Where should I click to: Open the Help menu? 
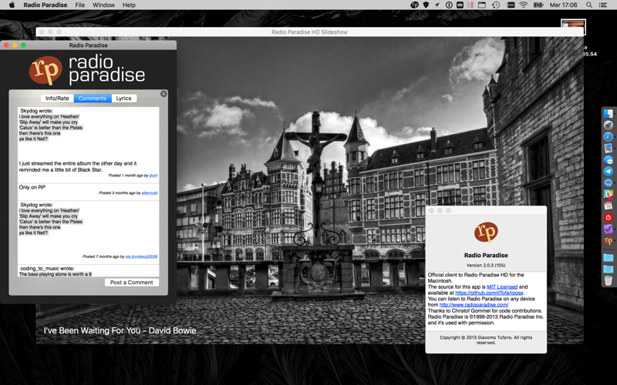coord(129,5)
